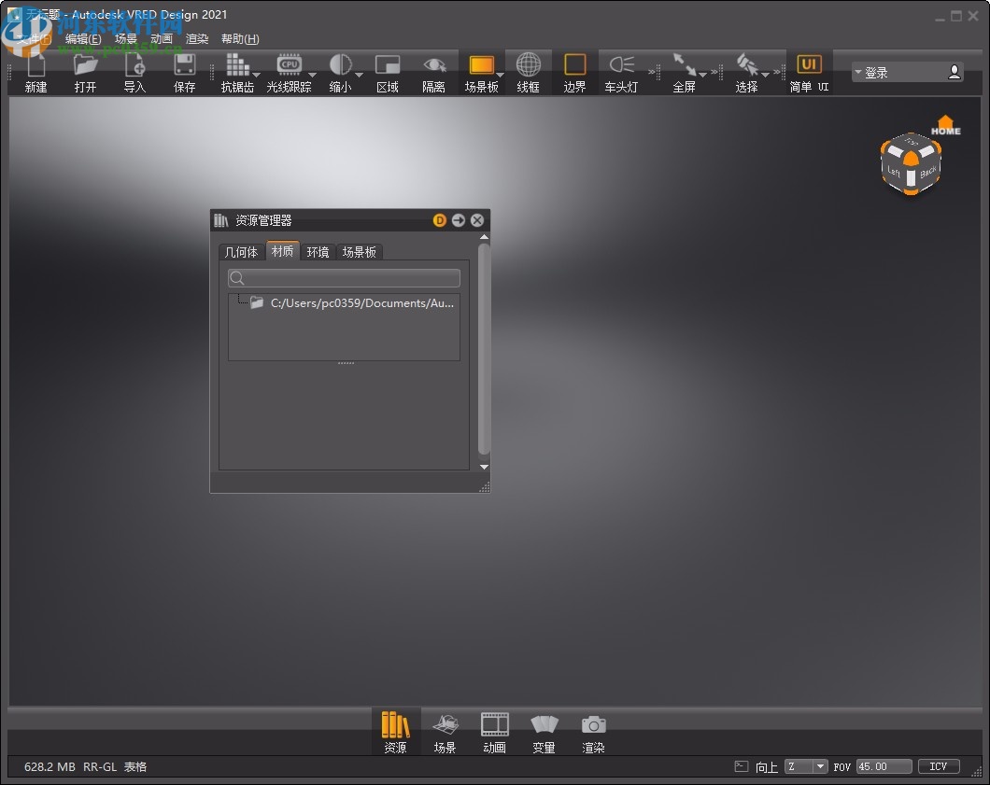
Task: Select the 动画 icon in bottom dock
Action: pos(494,732)
